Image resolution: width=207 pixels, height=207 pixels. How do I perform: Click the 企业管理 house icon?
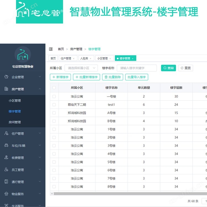[6, 77]
